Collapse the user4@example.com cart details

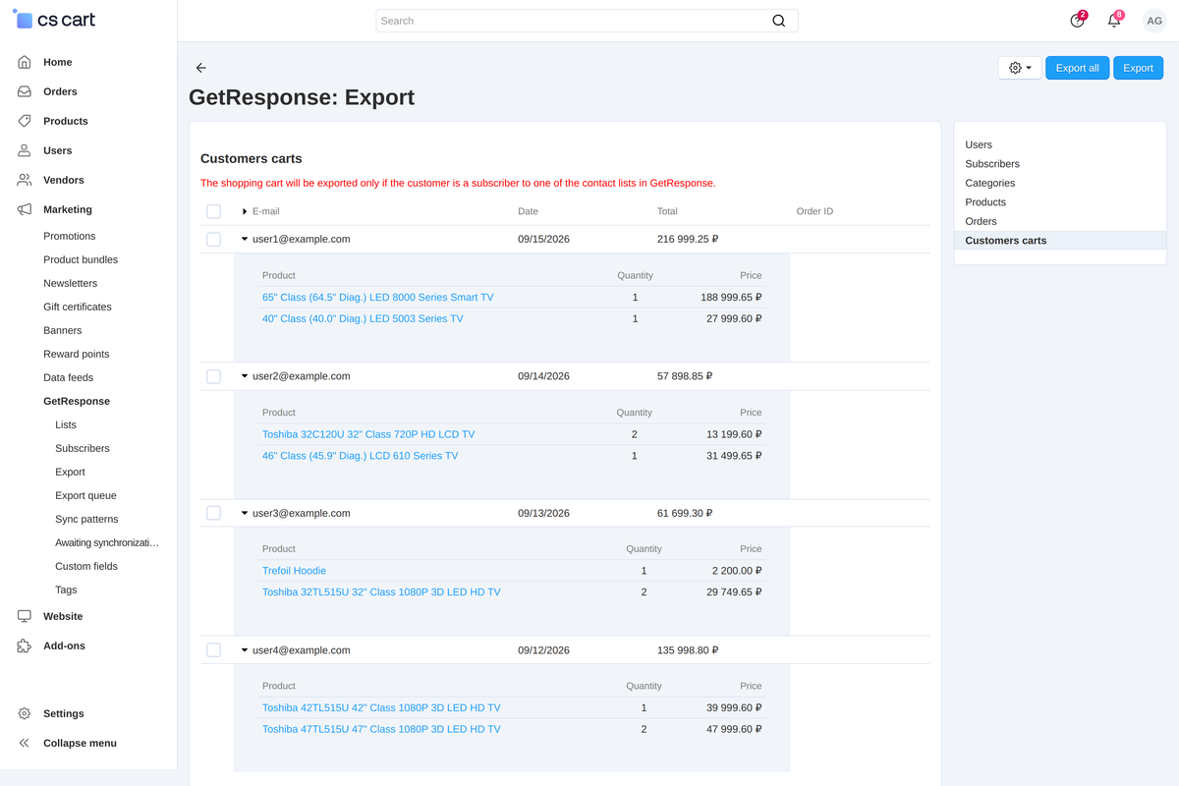click(x=245, y=650)
